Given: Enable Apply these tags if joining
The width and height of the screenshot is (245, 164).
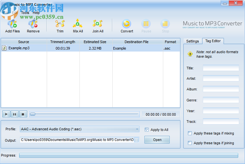Looking at the screenshot, I should click(x=190, y=143).
